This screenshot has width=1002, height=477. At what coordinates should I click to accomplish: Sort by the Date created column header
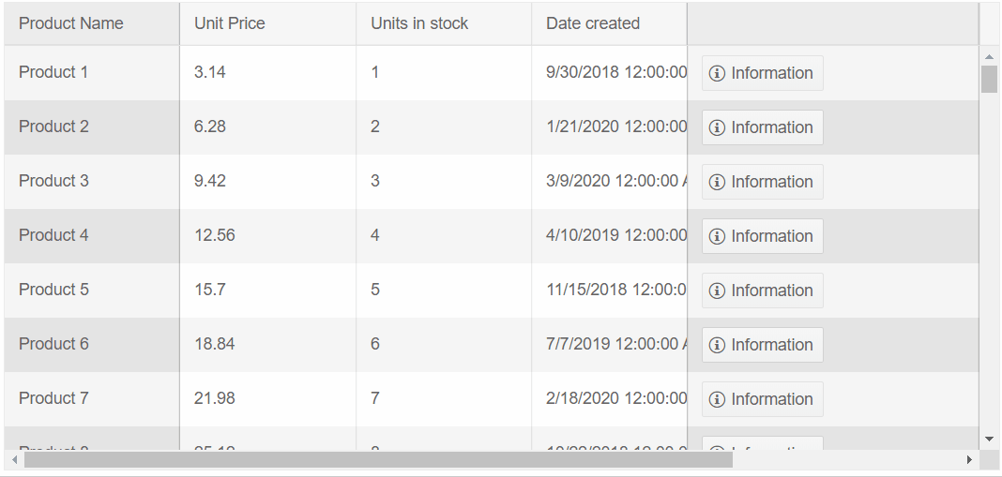[x=593, y=23]
